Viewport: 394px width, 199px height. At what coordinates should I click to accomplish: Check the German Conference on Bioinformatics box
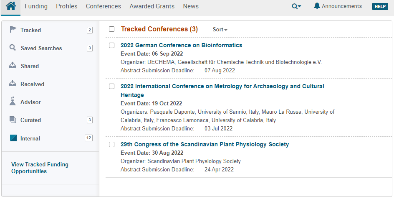pyautogui.click(x=111, y=45)
